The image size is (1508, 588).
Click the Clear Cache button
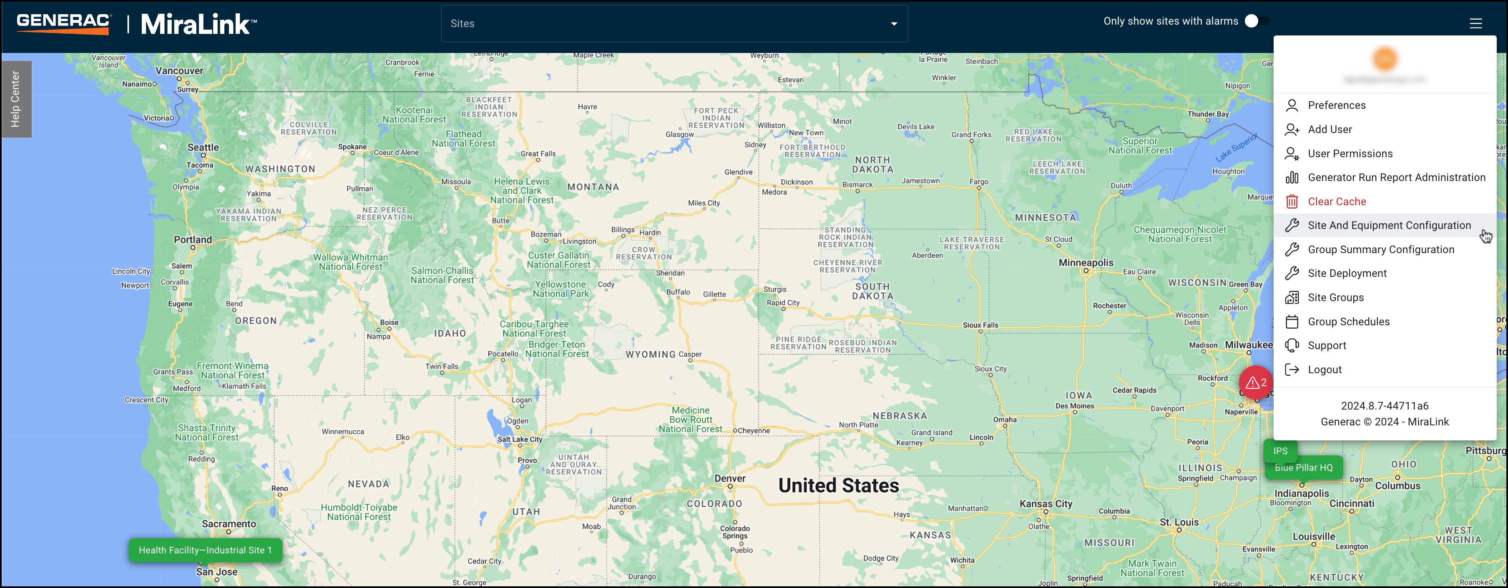[x=1337, y=201]
